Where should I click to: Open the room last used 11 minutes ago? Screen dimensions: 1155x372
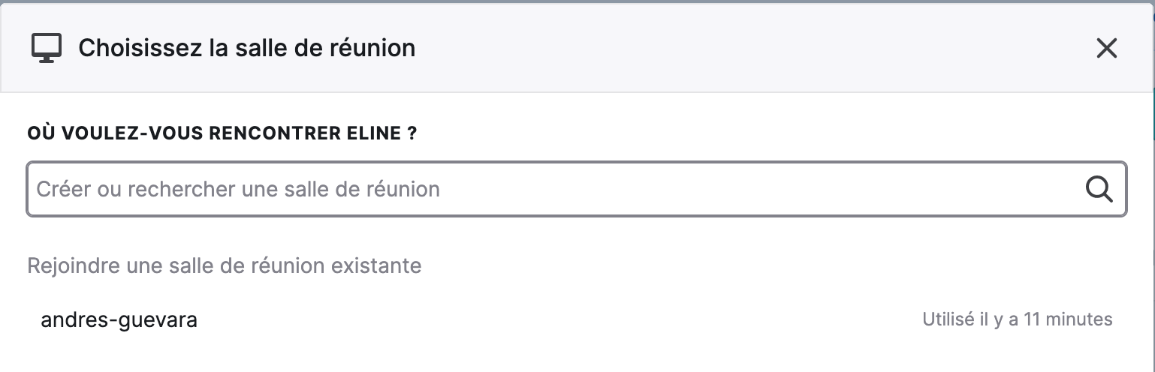tap(577, 319)
